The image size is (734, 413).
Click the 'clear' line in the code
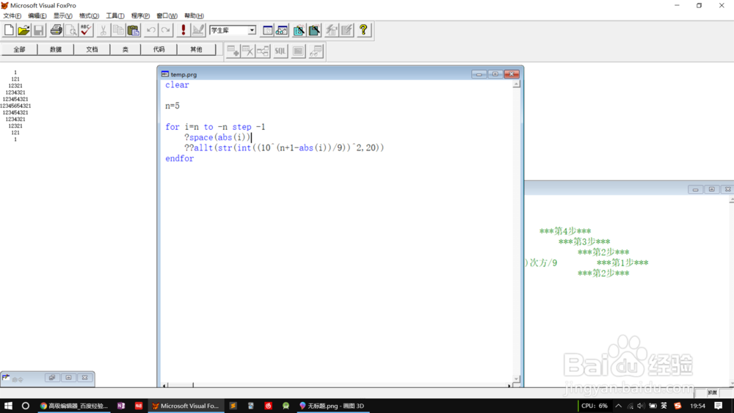point(177,84)
